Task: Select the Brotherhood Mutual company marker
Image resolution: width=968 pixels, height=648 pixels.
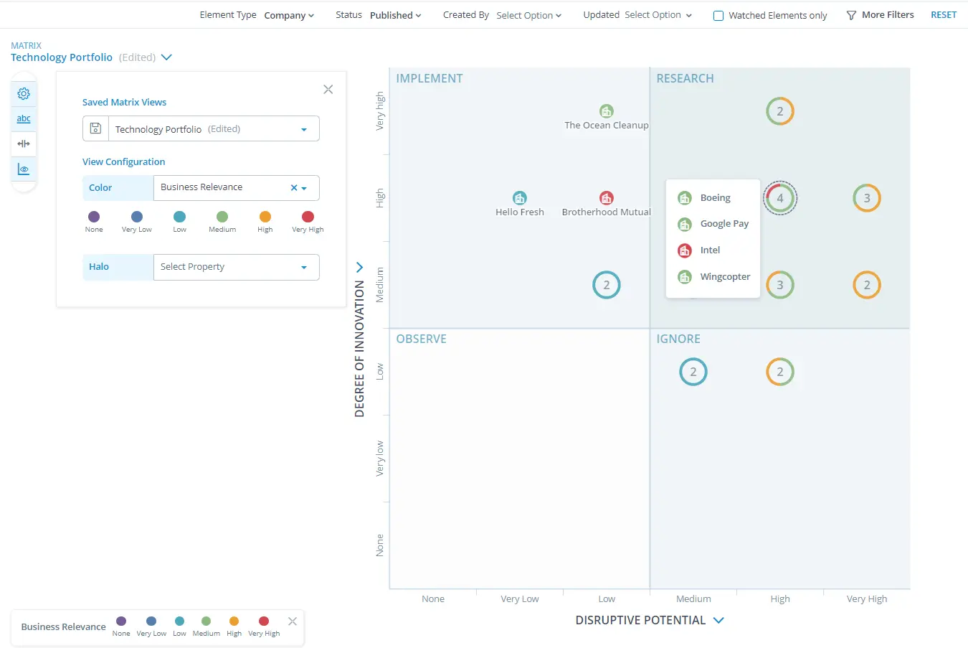Action: [x=607, y=198]
